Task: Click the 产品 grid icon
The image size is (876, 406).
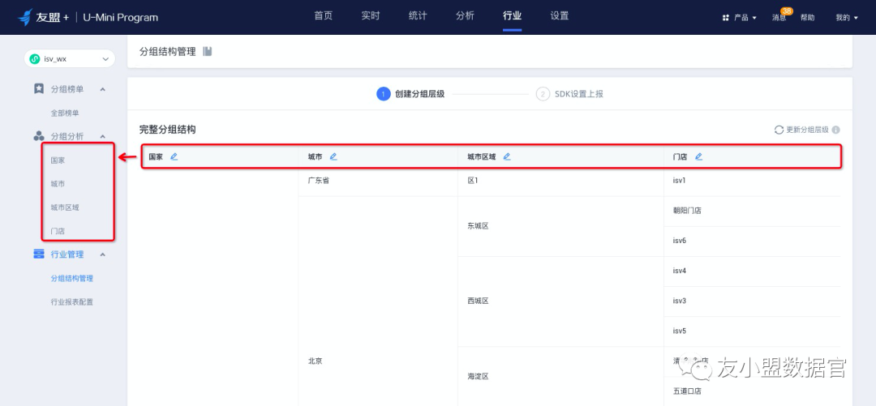Action: (726, 18)
